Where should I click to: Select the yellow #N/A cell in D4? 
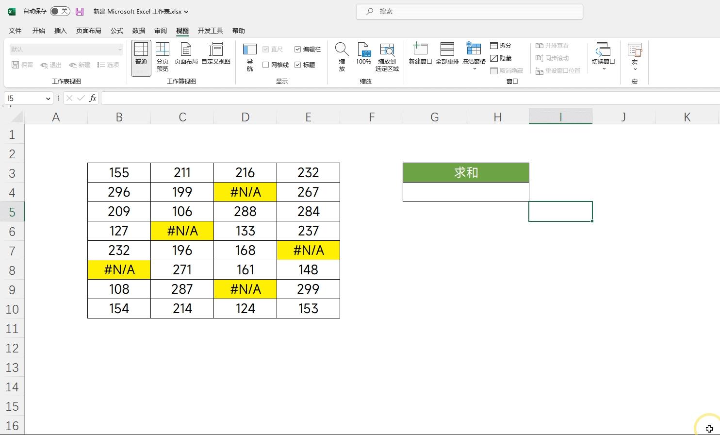click(x=245, y=192)
